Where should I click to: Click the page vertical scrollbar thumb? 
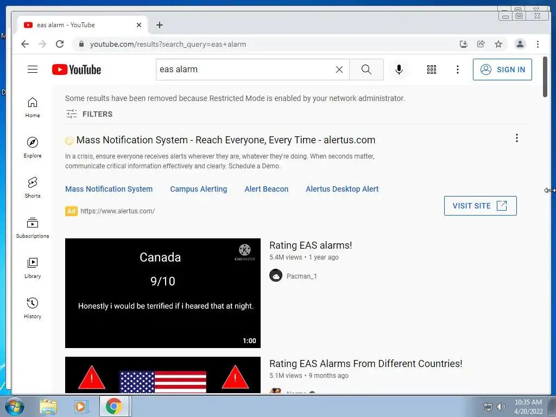(545, 77)
